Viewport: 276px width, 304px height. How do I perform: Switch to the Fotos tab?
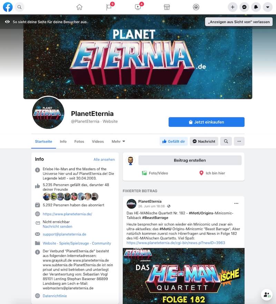(x=79, y=141)
